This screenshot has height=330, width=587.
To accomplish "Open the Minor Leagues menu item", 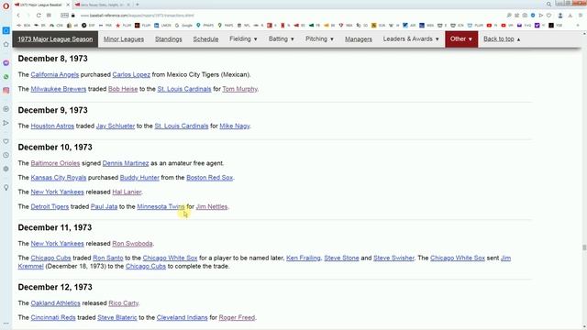I will 124,38.
